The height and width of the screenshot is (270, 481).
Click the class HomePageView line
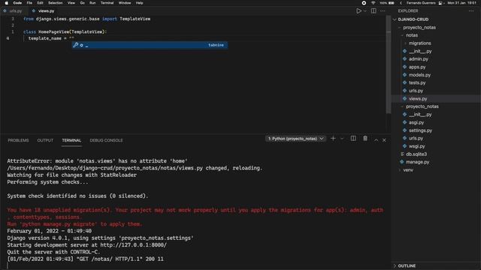[65, 31]
